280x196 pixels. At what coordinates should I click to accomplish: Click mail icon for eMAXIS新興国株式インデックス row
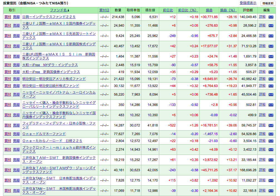[x=271, y=46]
